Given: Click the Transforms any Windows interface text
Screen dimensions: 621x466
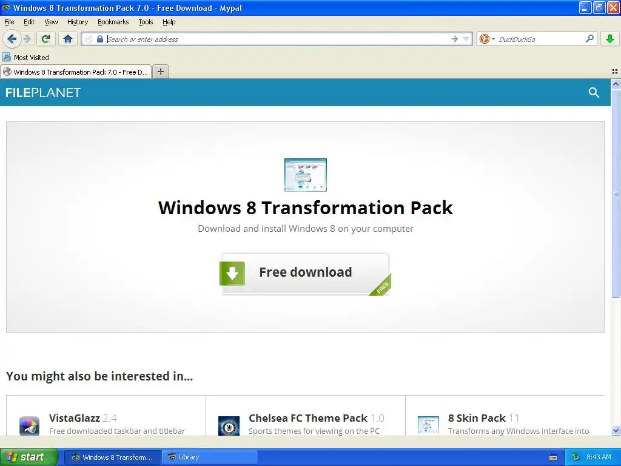Looking at the screenshot, I should 519,431.
